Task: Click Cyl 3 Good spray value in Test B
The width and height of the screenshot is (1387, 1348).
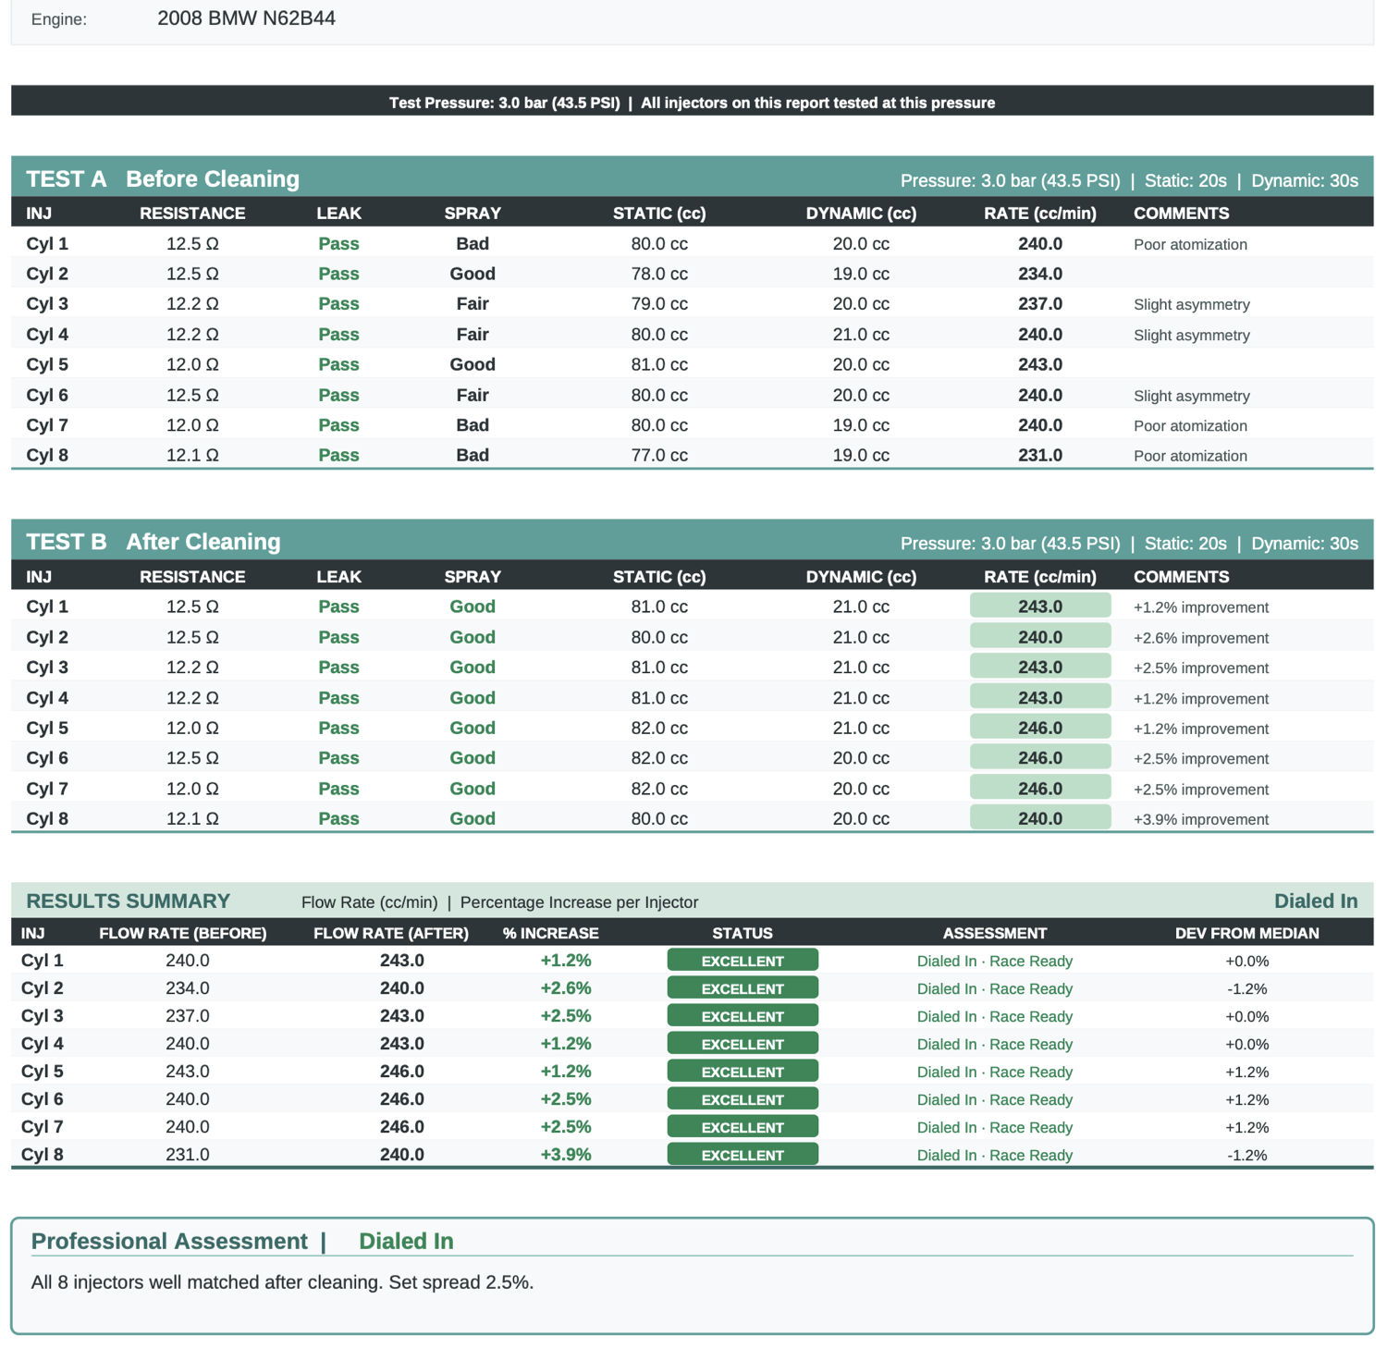Action: 473,668
